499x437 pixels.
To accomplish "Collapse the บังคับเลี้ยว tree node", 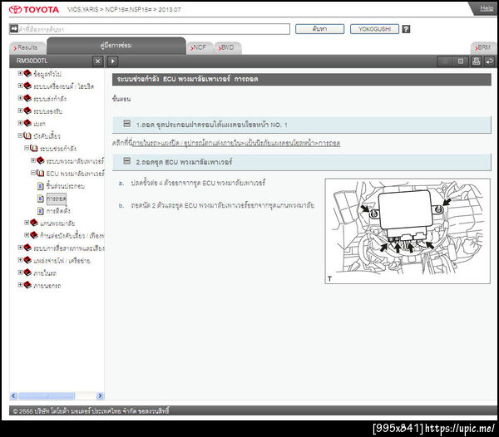I will tap(20, 135).
